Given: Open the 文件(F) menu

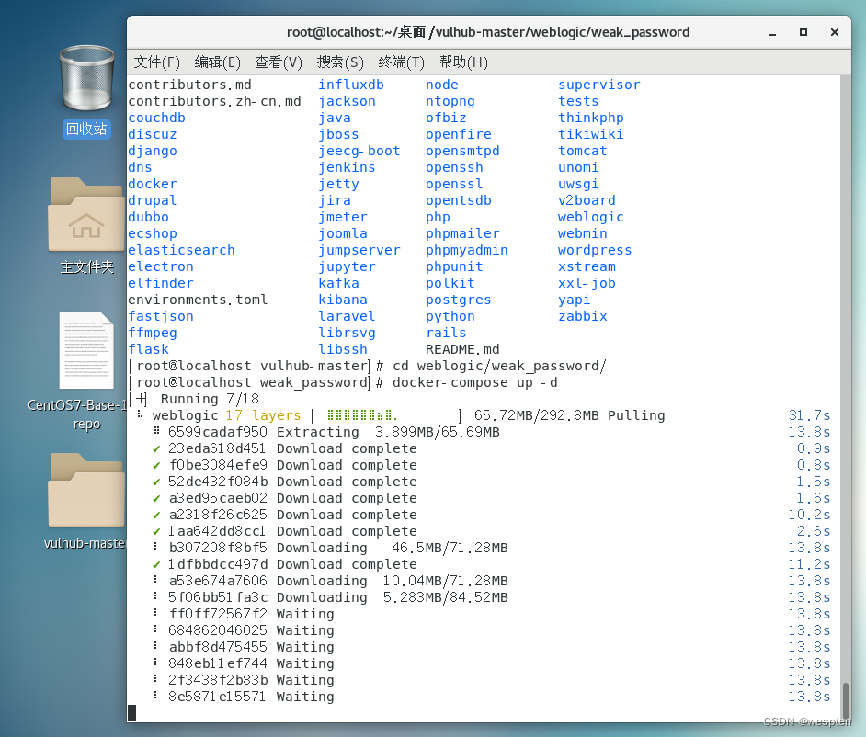Looking at the screenshot, I should pos(157,62).
